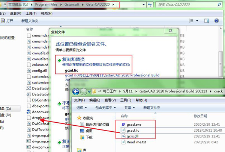This screenshot has height=152, width=225.
Task: Open the 共享 dropdown
Action: click(x=130, y=108)
